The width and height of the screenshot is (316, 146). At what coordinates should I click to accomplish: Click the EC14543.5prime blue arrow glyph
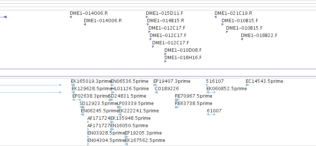pyautogui.click(x=247, y=85)
